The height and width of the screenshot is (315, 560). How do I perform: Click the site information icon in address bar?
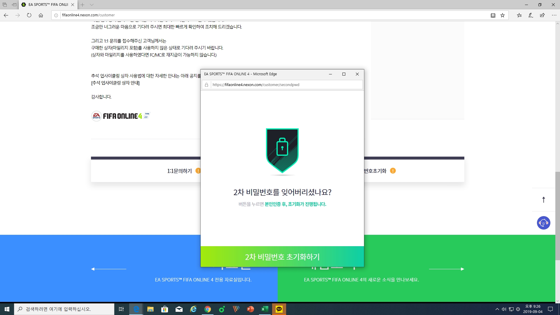click(x=56, y=15)
